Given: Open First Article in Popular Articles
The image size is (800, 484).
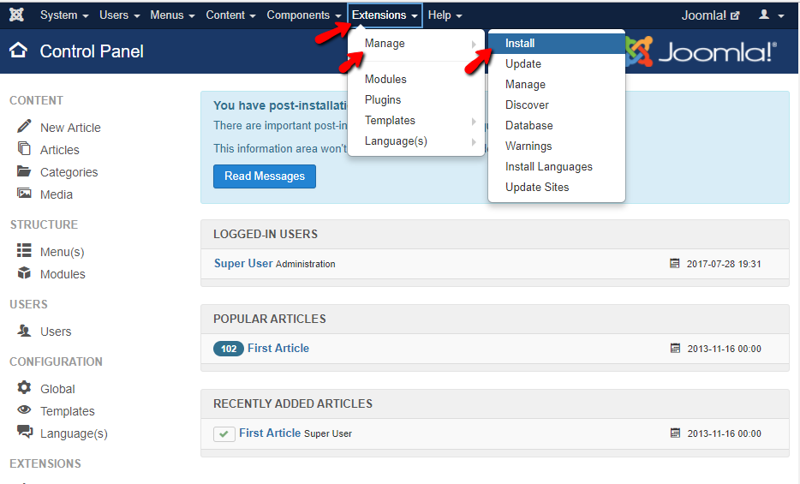Looking at the screenshot, I should tap(278, 349).
